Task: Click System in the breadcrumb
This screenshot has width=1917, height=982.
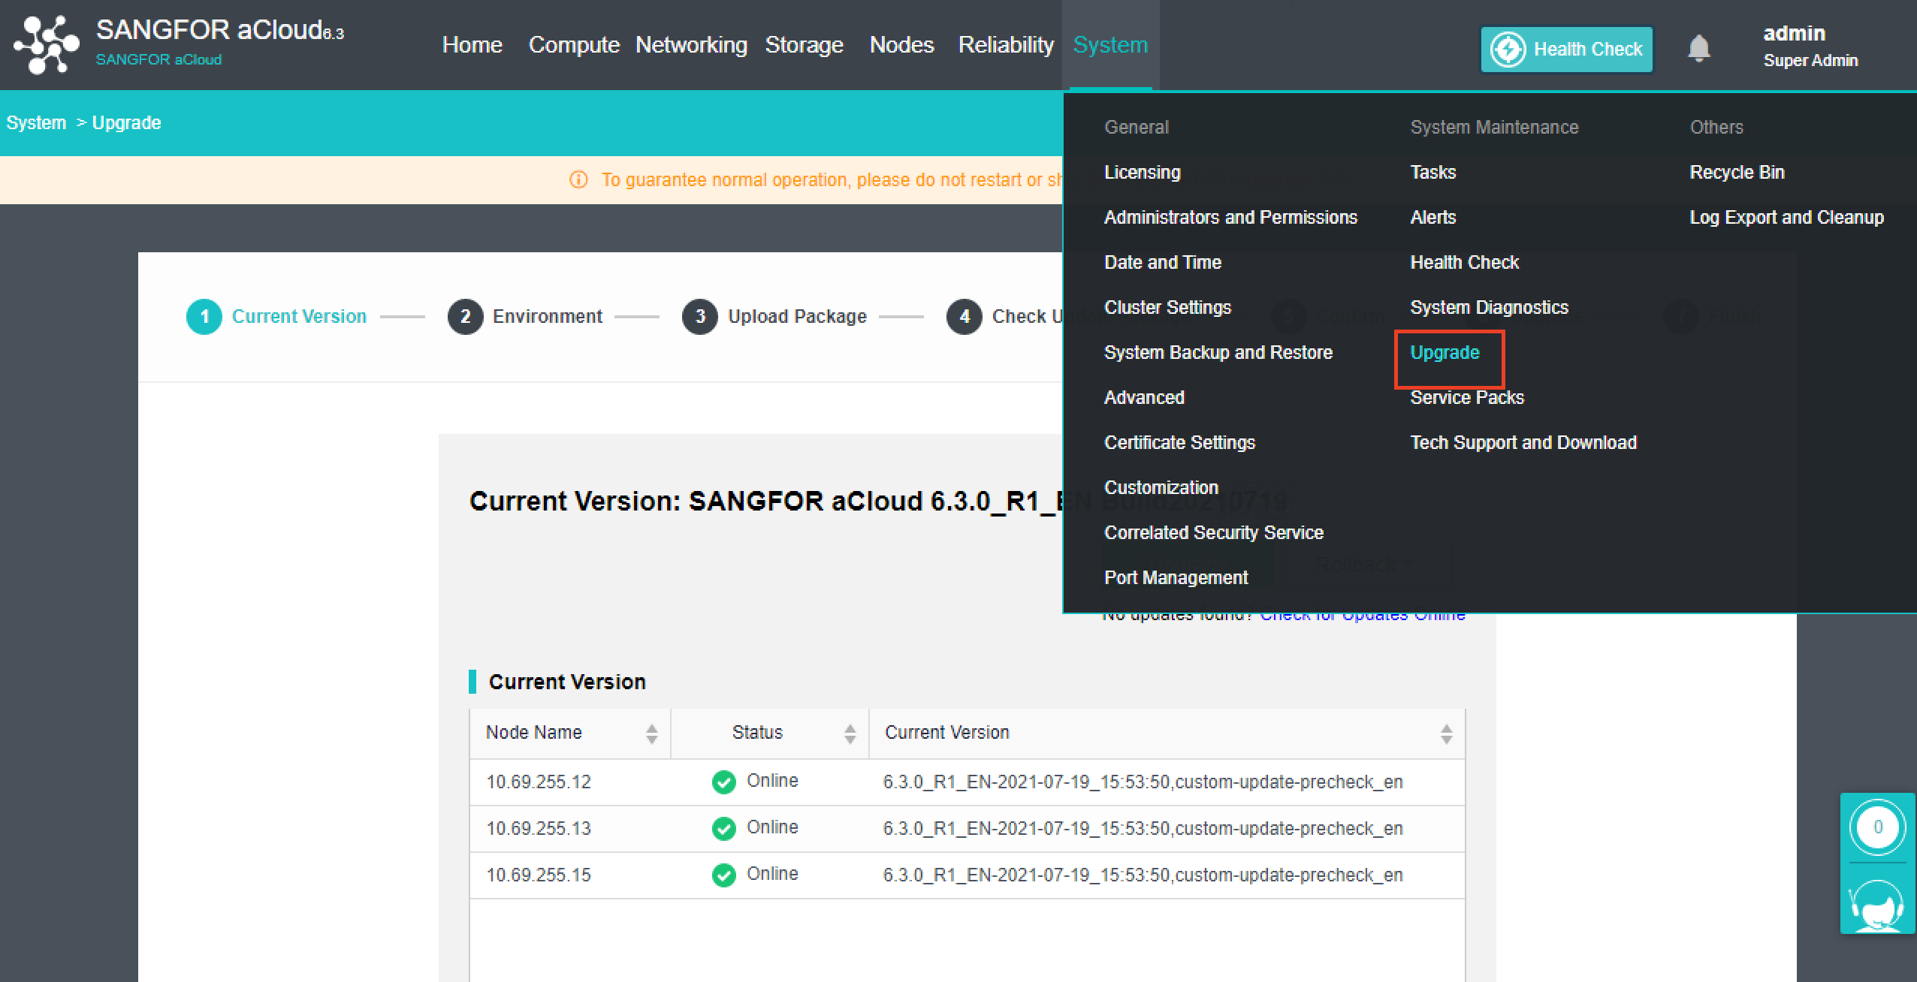Action: pyautogui.click(x=36, y=123)
